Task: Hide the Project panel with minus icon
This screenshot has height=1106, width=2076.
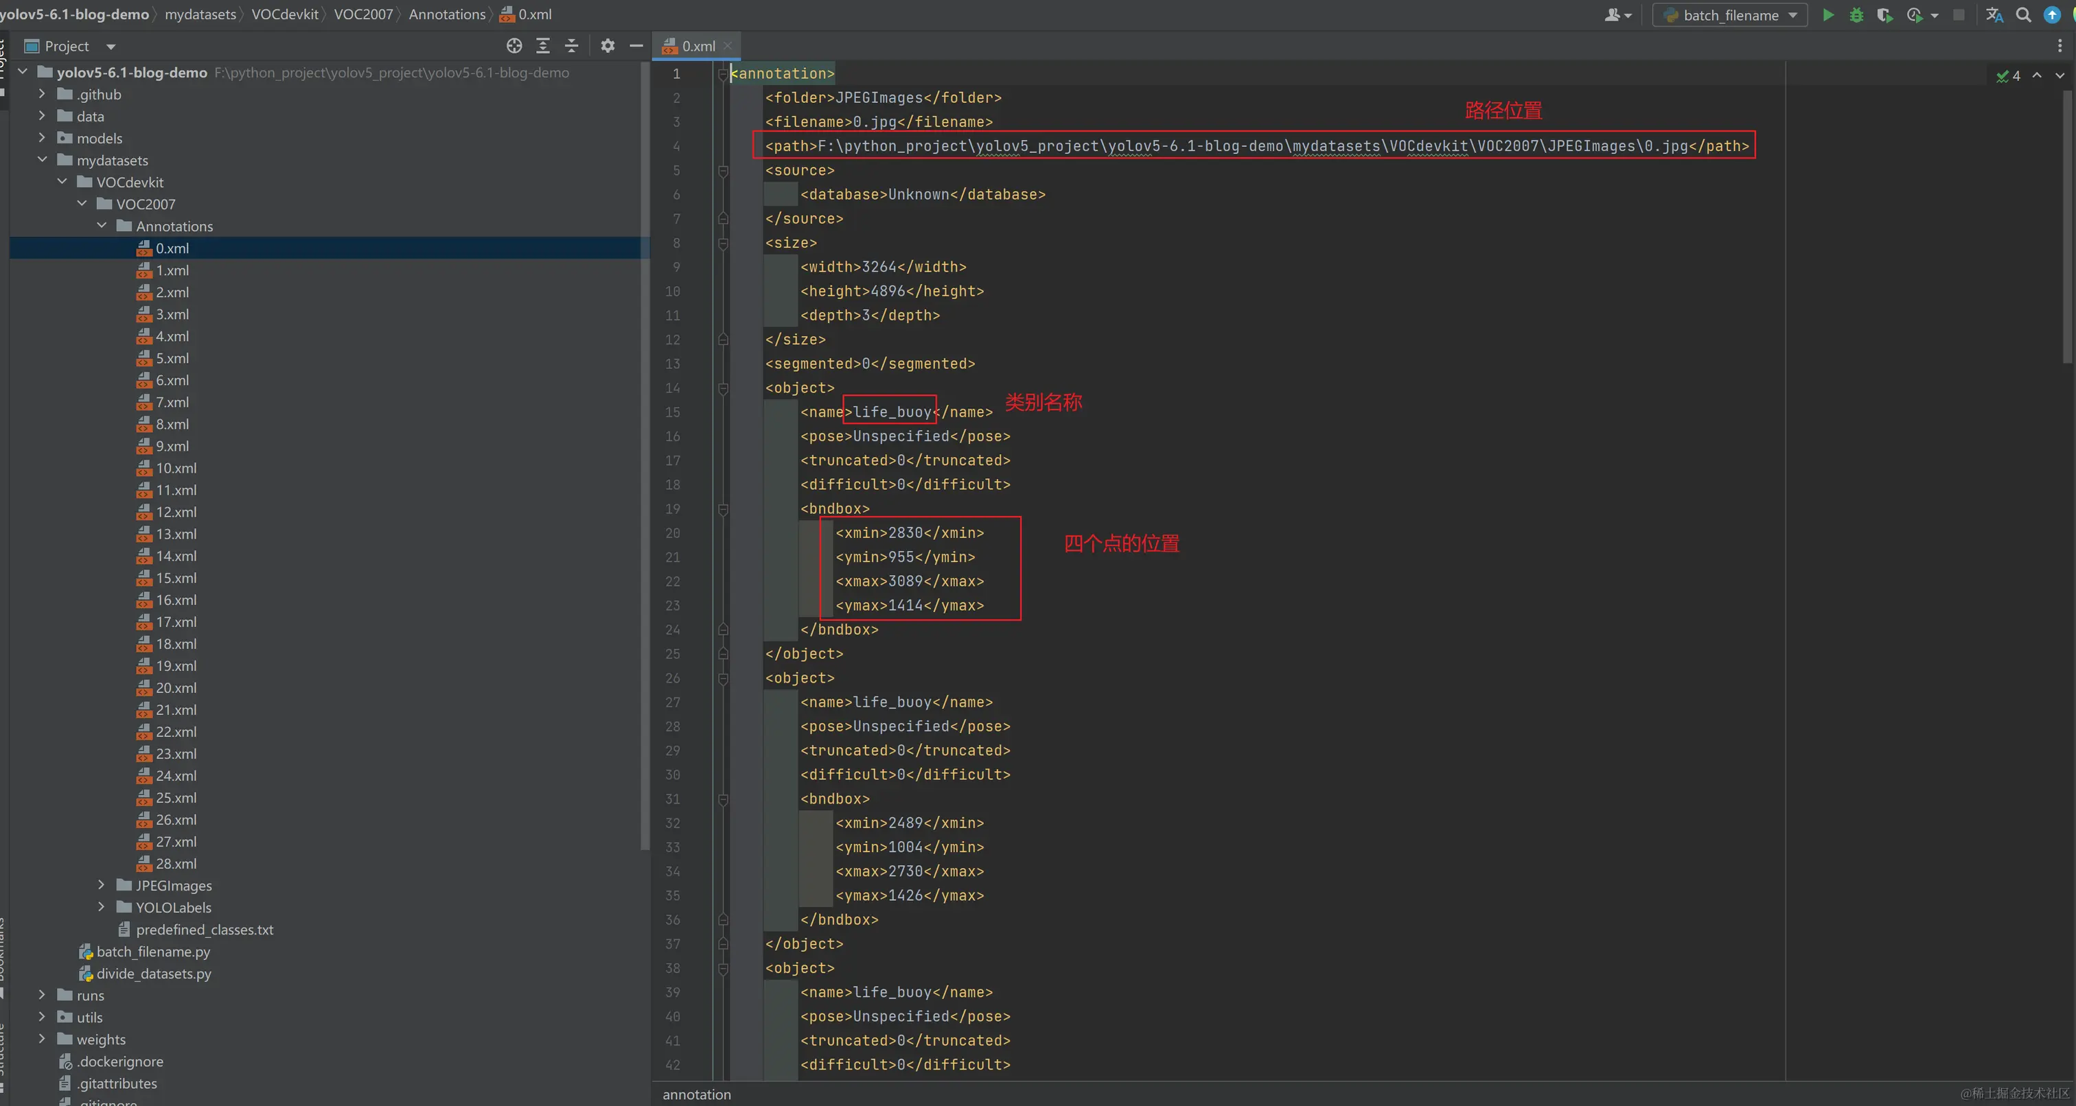Action: click(x=636, y=46)
